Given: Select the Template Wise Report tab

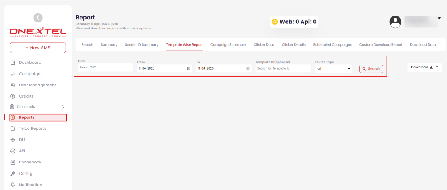Looking at the screenshot, I should point(184,45).
